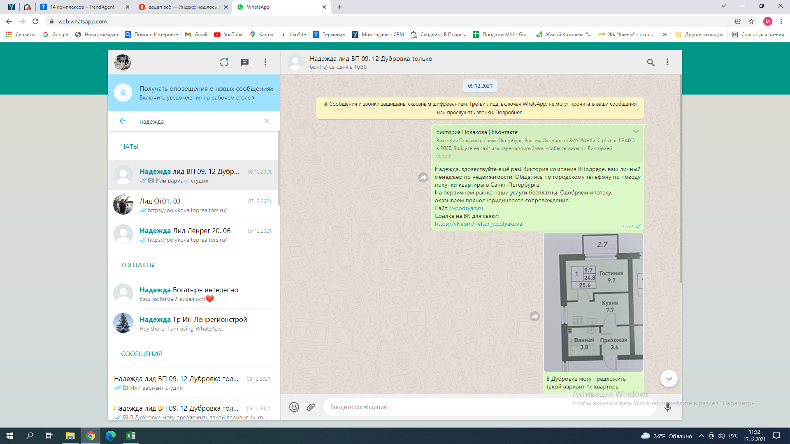Viewport: 790px width, 444px height.
Task: Enable desktop notifications in blue banner
Action: 197,98
